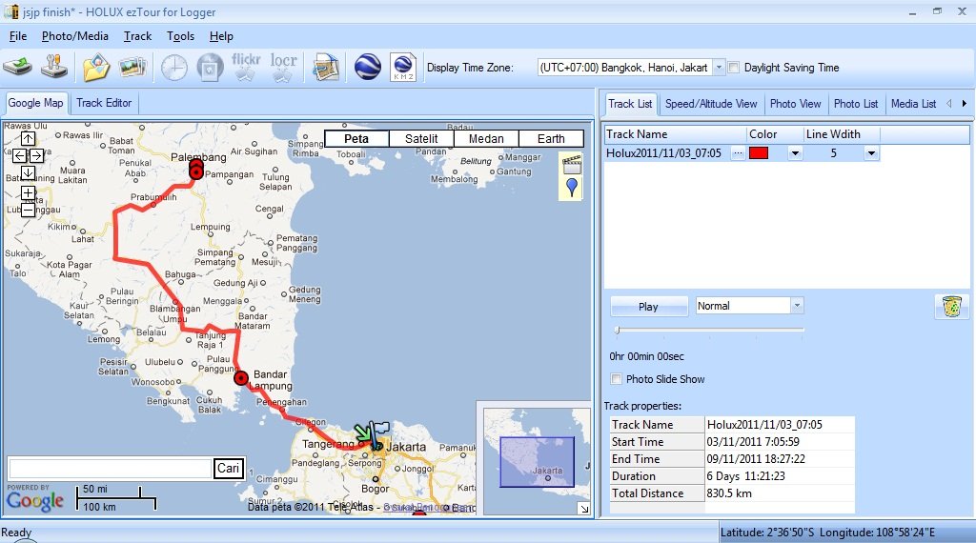Click the red track color swatch
976x543 pixels.
point(759,153)
